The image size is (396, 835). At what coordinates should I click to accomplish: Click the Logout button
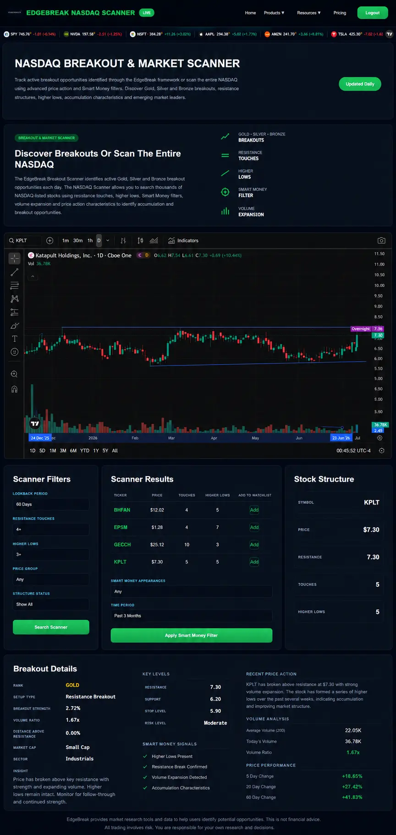coord(373,13)
